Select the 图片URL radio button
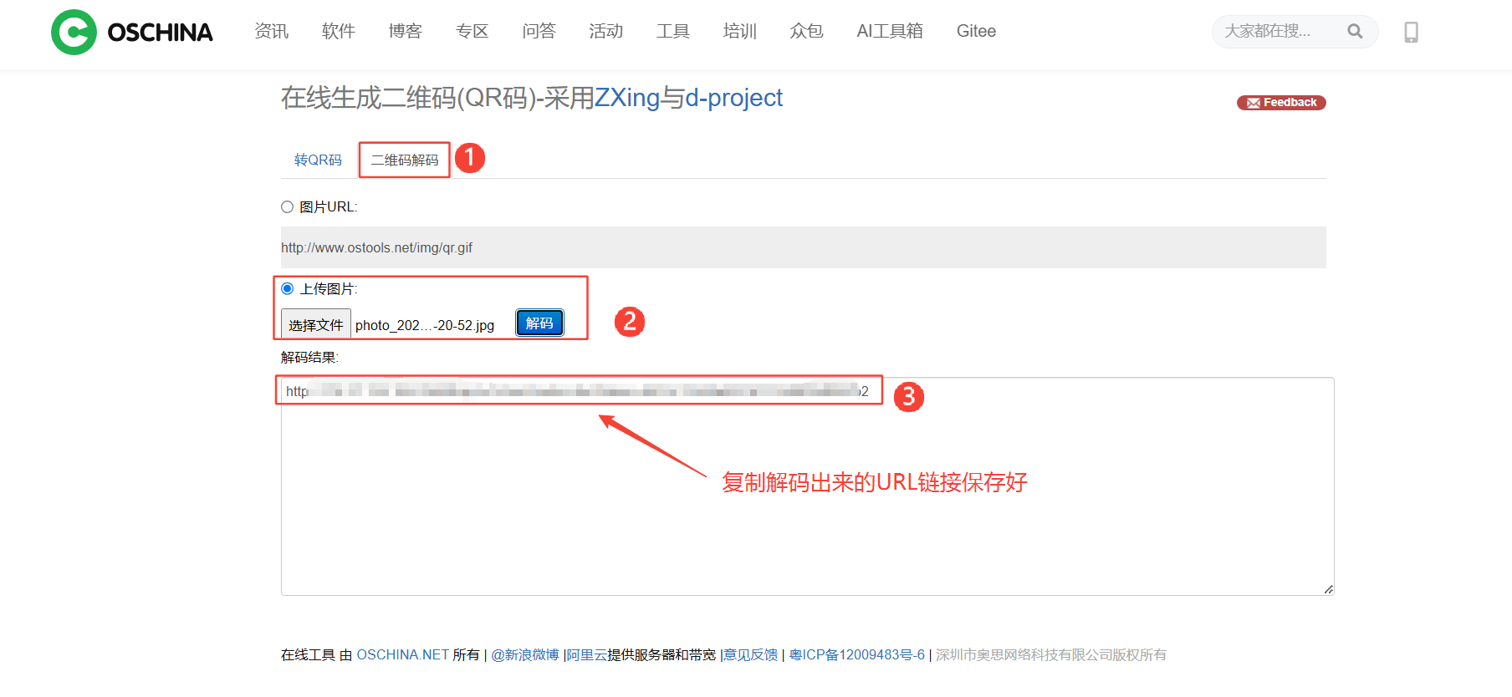1512x697 pixels. coord(287,207)
